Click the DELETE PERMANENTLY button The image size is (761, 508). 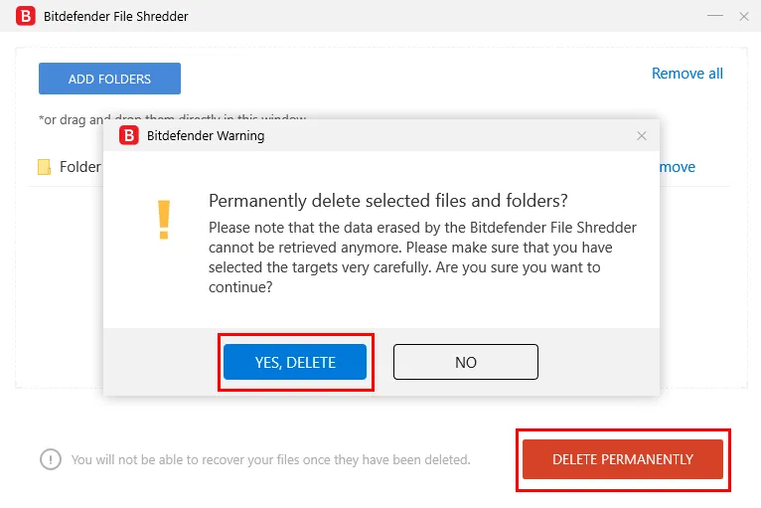(x=623, y=459)
